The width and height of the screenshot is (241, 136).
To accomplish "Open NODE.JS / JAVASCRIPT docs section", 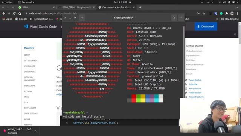I will (x=30, y=79).
